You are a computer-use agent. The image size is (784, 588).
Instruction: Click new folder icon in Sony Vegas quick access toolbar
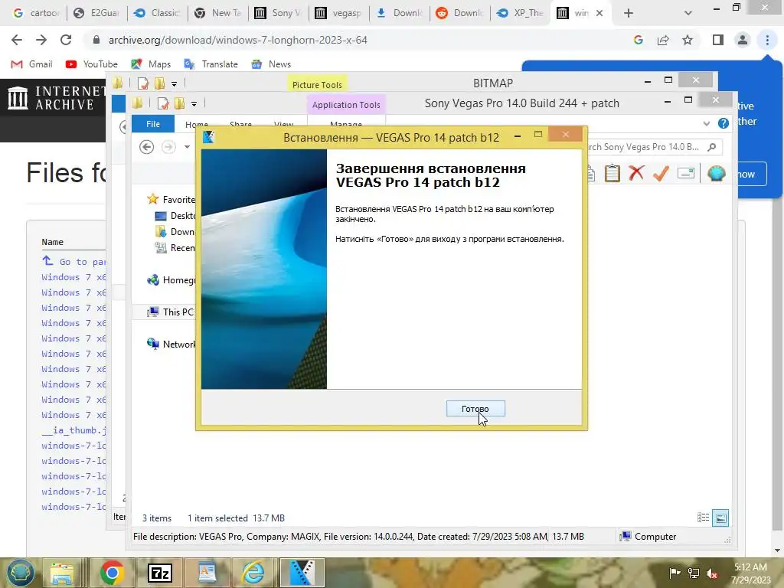179,103
